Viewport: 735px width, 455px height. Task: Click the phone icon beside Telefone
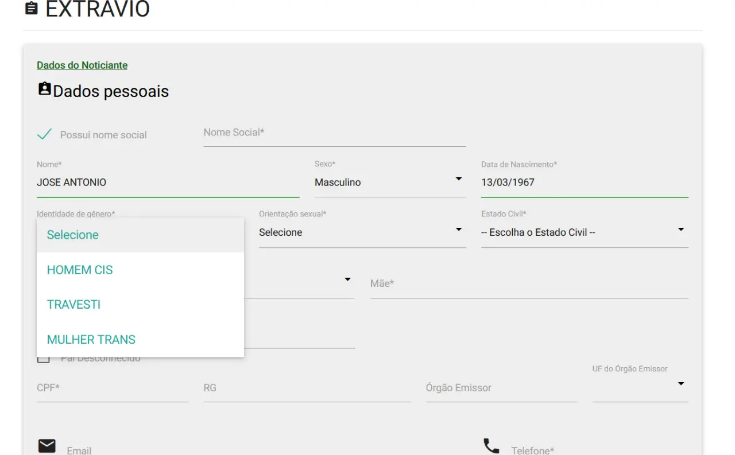point(491,446)
